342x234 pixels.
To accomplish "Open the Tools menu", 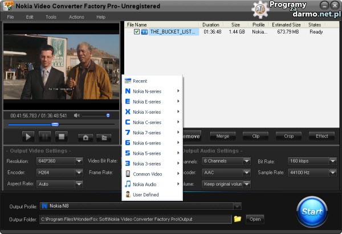I will pos(51,17).
